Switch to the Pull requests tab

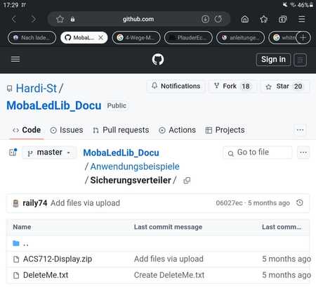[x=121, y=130]
